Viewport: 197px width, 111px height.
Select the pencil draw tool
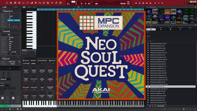click(x=75, y=7)
